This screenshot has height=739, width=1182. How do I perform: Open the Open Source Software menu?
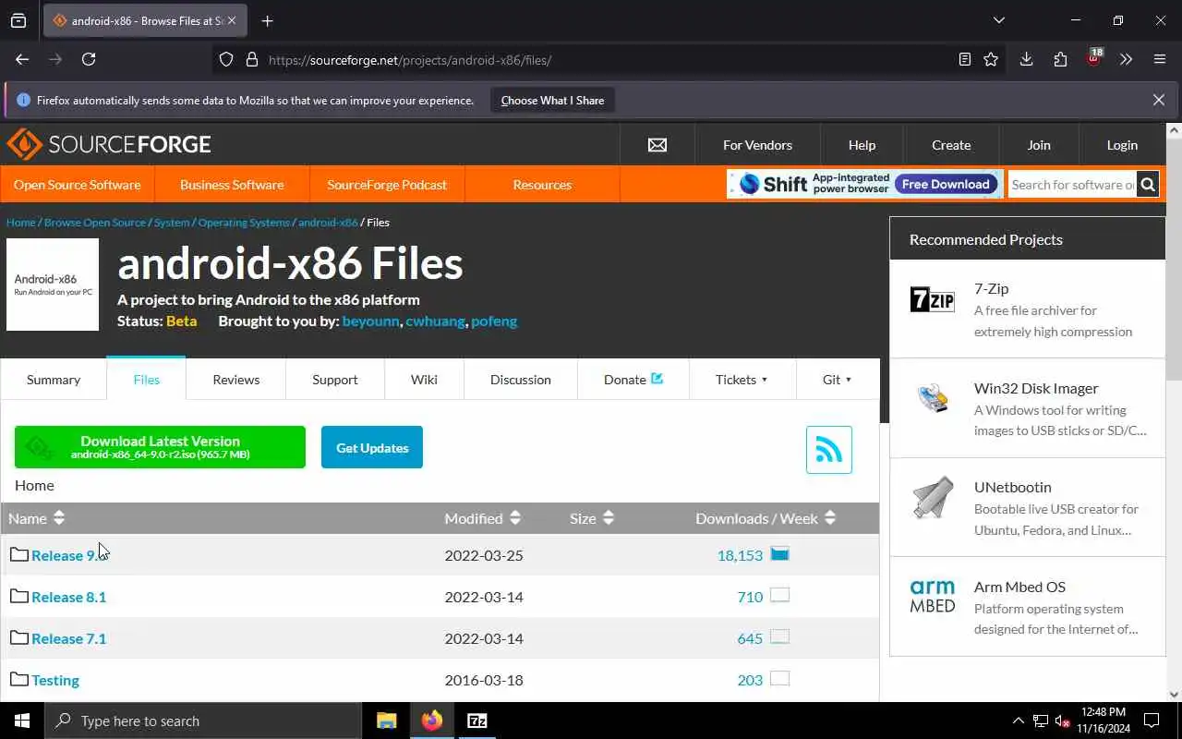coord(78,185)
